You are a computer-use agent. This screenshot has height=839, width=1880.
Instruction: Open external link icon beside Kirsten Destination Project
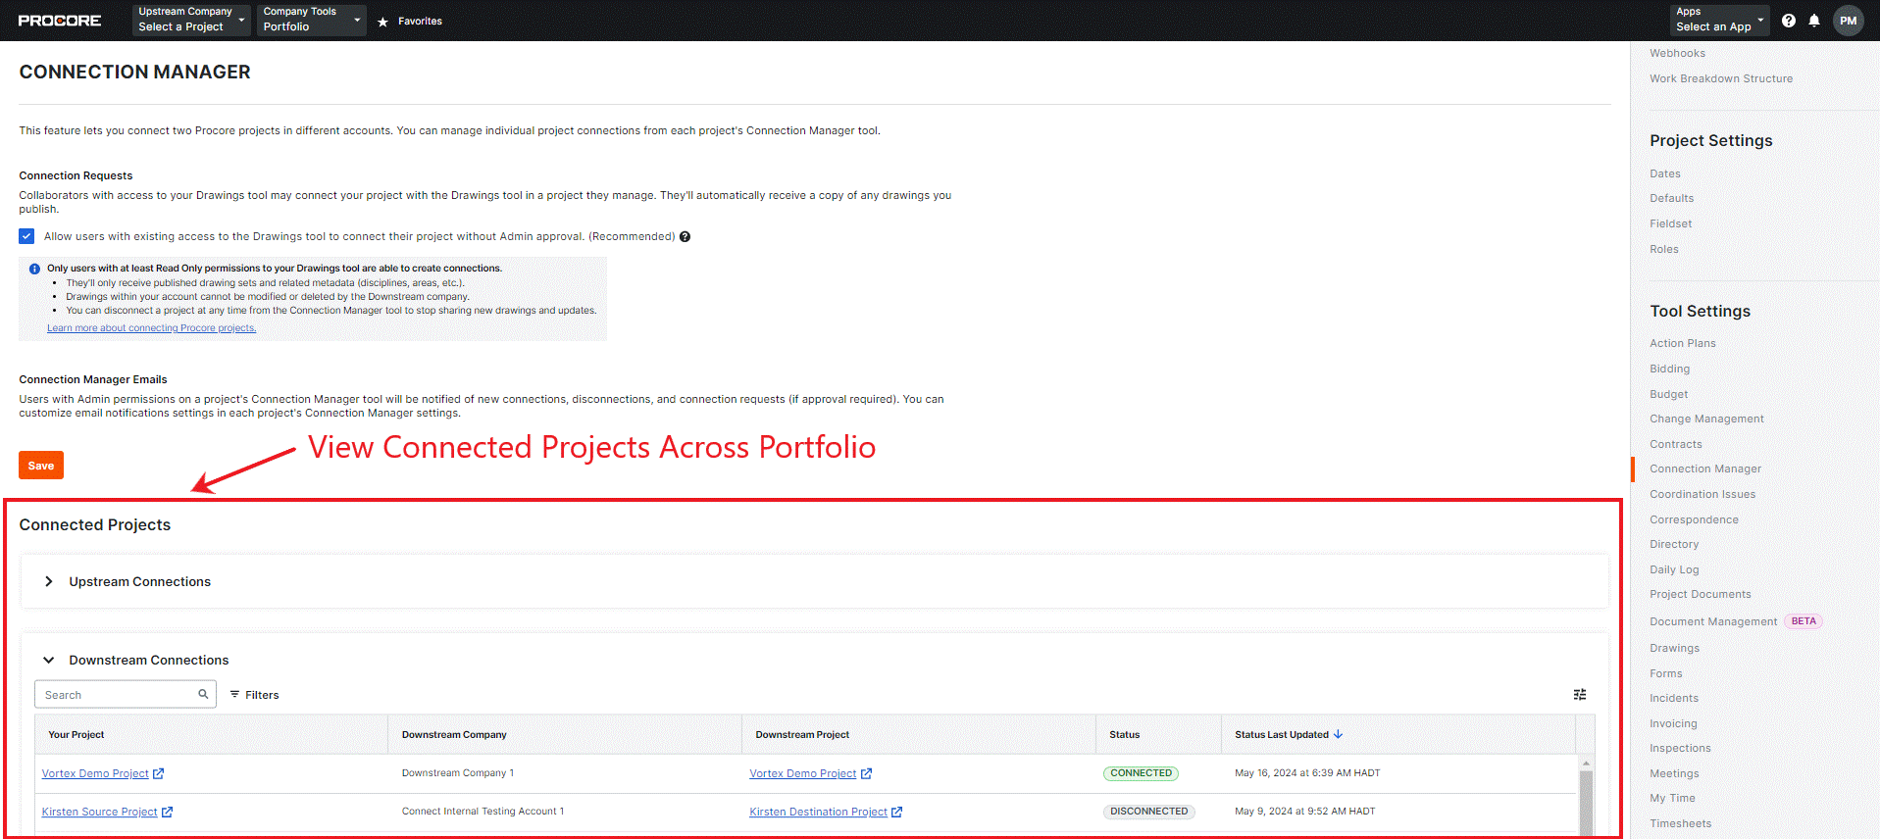pos(896,812)
